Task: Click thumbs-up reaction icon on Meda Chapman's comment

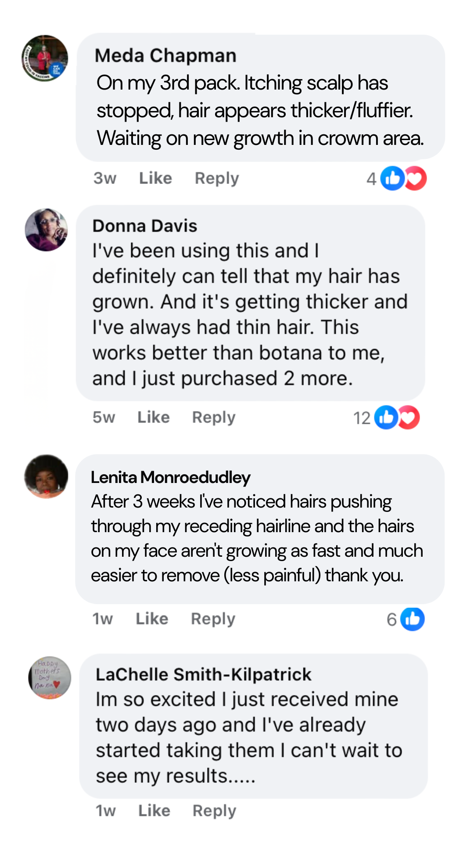Action: pyautogui.click(x=392, y=178)
